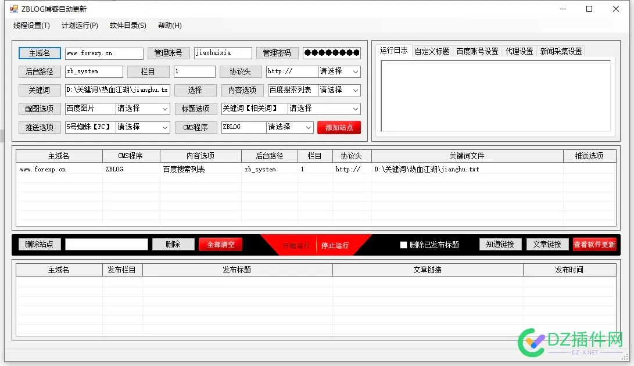Screen dimensions: 634x366
Task: Focus the keyword file path field
Action: point(117,90)
